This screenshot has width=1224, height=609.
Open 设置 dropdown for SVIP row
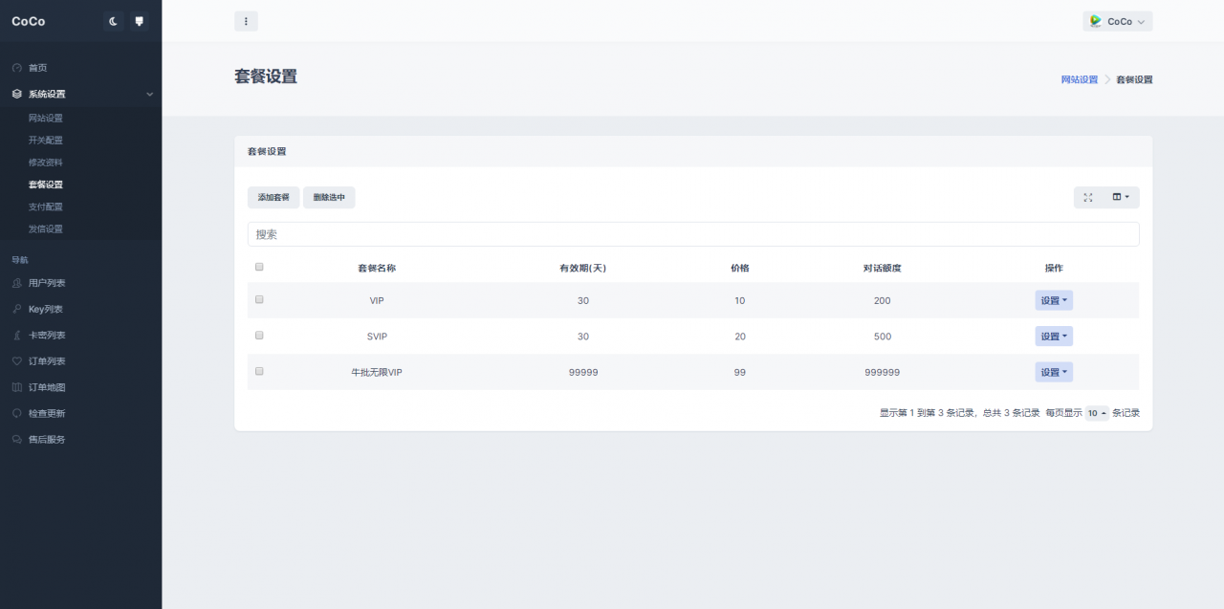coord(1054,337)
